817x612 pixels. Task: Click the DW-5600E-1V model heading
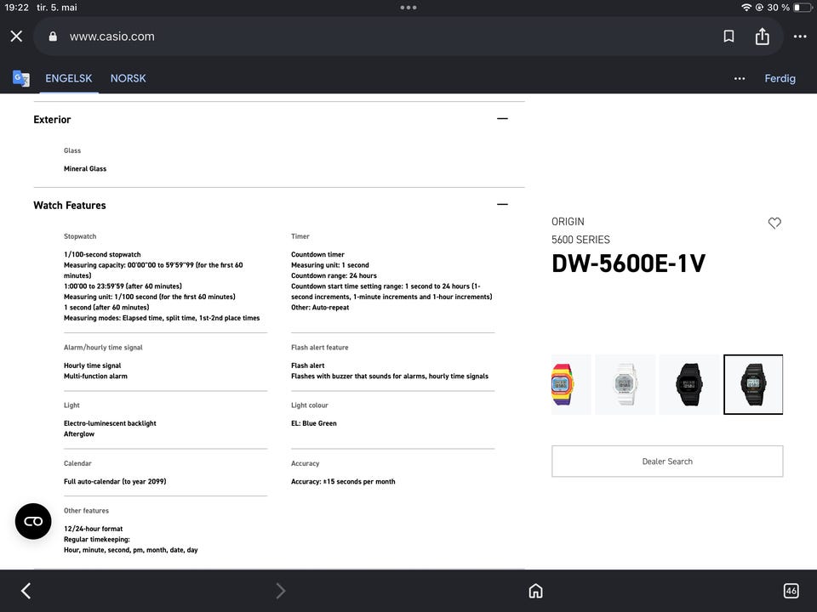[628, 263]
